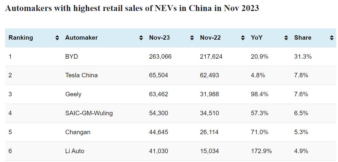
Task: Click Li Auto's 172.9% YoY value
Action: click(x=261, y=151)
